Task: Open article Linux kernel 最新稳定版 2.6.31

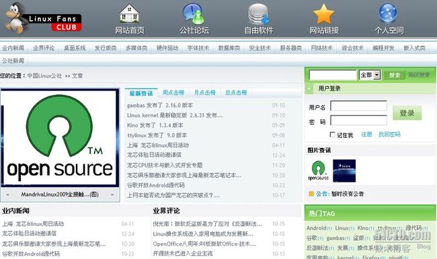Action: (x=175, y=115)
